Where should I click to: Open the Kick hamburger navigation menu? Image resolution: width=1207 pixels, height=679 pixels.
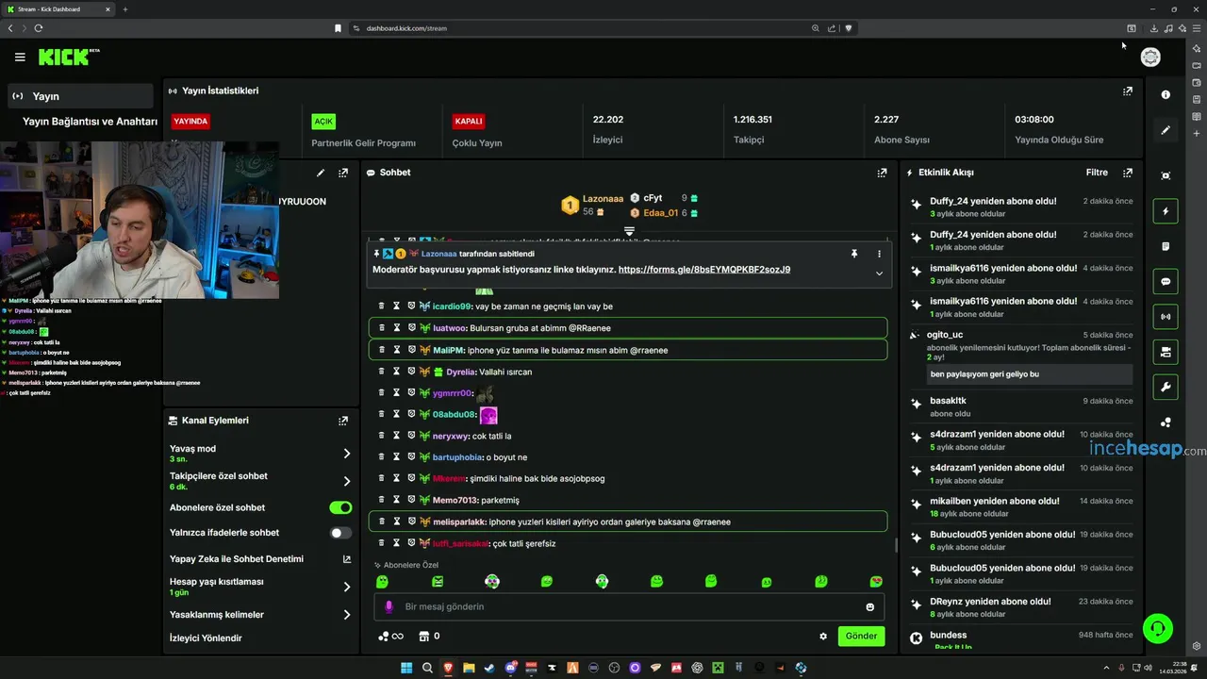(20, 58)
